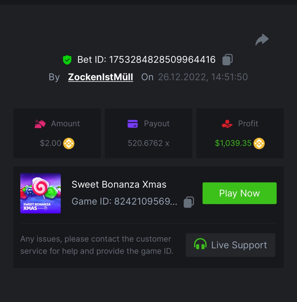
Task: Copy the Game ID to clipboard
Action: click(x=189, y=202)
